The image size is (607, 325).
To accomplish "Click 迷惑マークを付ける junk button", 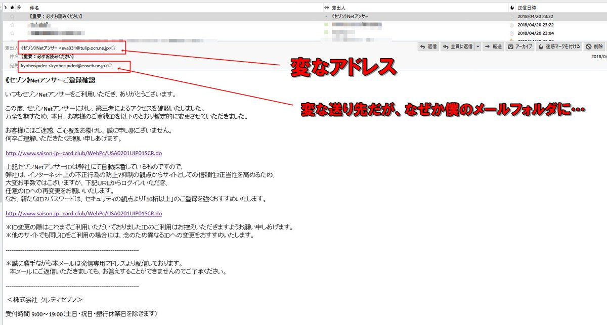I will coord(558,47).
